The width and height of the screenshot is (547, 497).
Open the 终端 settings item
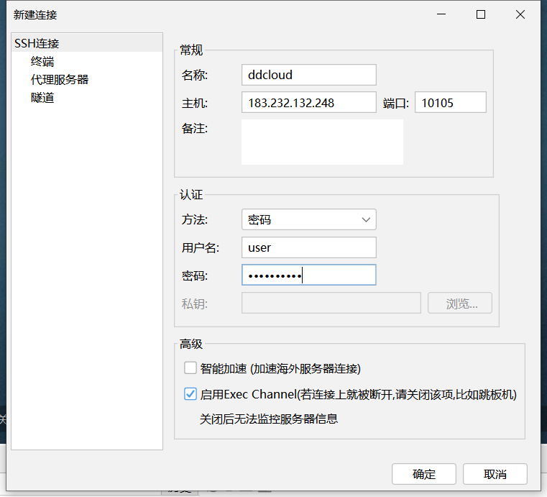(42, 62)
